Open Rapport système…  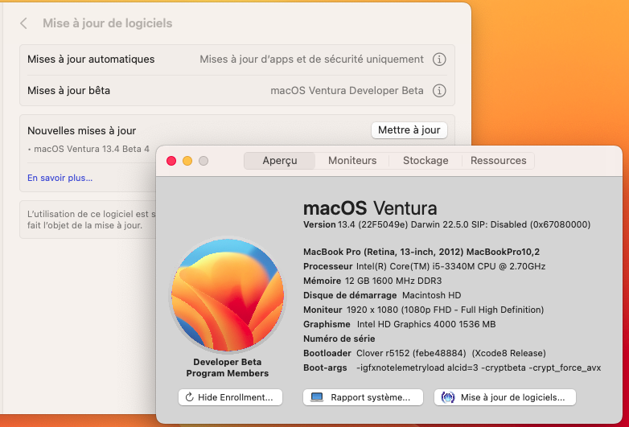pyautogui.click(x=363, y=397)
